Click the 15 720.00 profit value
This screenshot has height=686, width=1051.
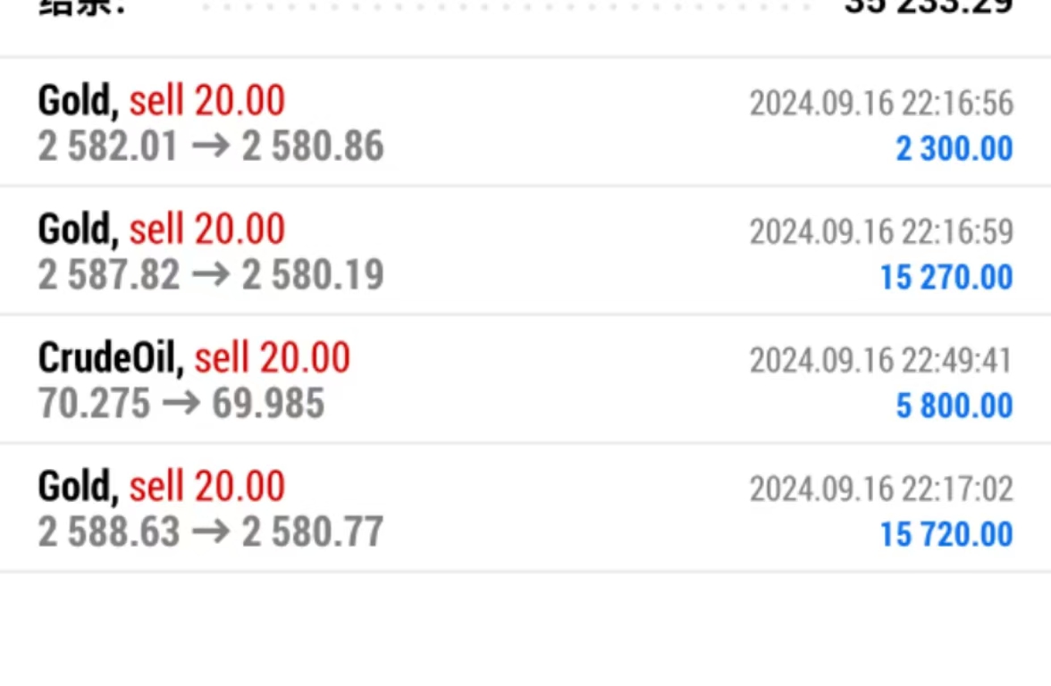coord(946,535)
